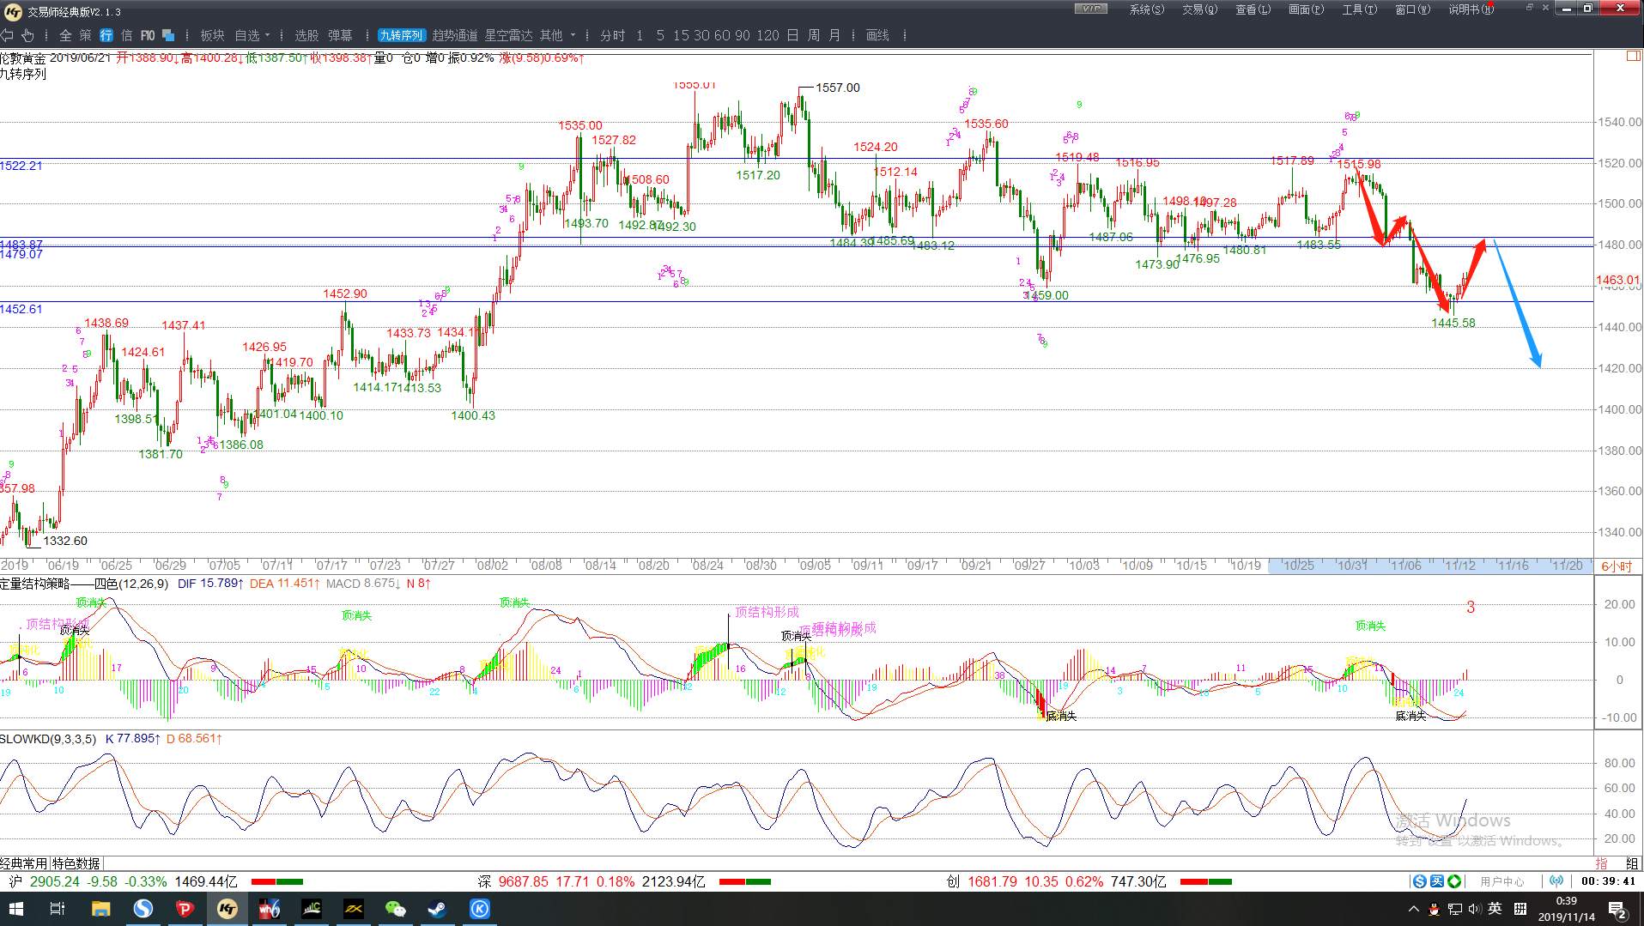Launch Steam from the taskbar
Viewport: 1644px width, 926px height.
click(437, 909)
